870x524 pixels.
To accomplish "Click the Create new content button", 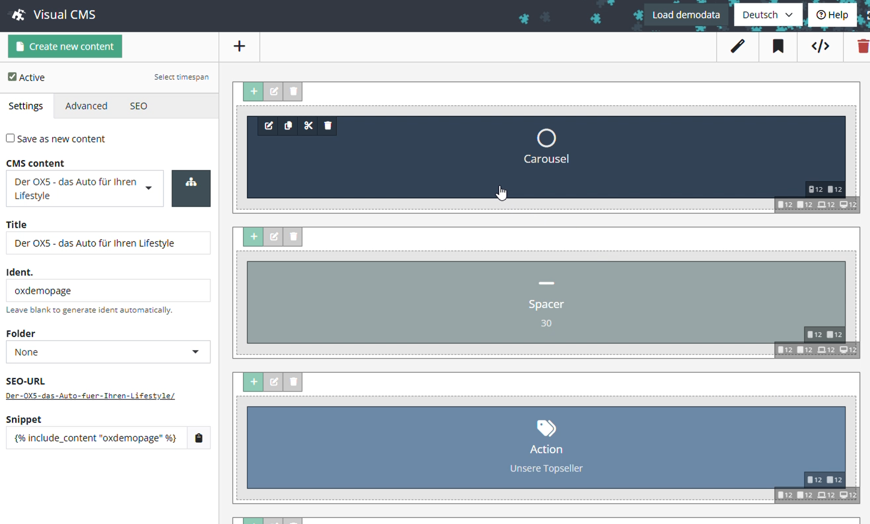I will [x=65, y=46].
